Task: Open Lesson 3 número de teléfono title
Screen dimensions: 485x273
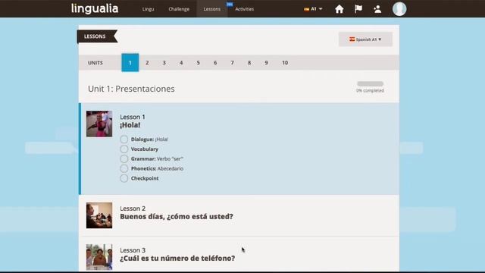Action: (x=177, y=258)
